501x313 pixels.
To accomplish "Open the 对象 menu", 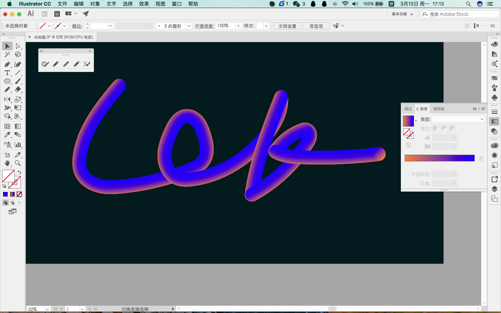I will click(95, 4).
